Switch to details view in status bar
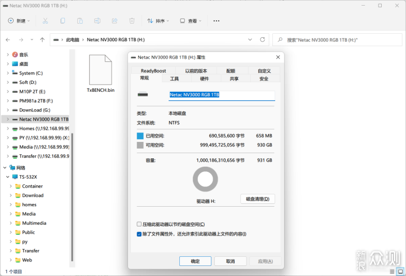The width and height of the screenshot is (406, 276). tap(392, 271)
